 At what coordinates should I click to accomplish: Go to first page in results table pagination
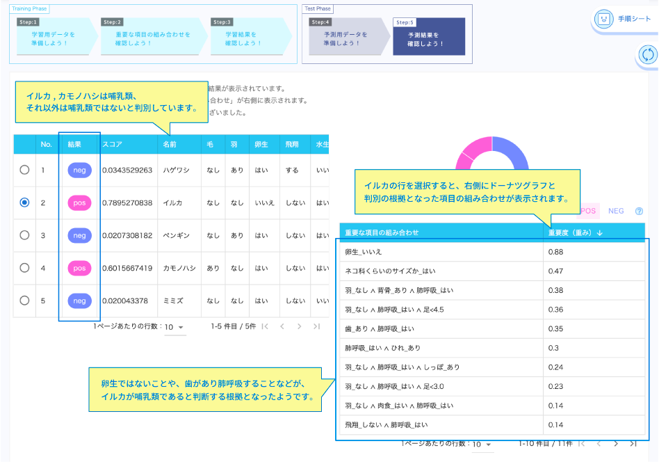click(265, 326)
